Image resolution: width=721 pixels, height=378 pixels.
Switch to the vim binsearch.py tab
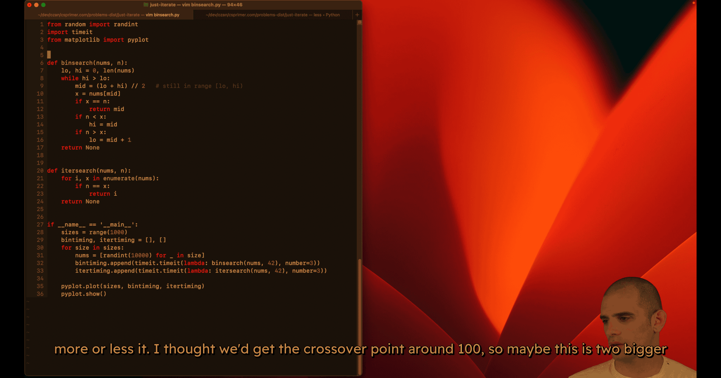109,15
